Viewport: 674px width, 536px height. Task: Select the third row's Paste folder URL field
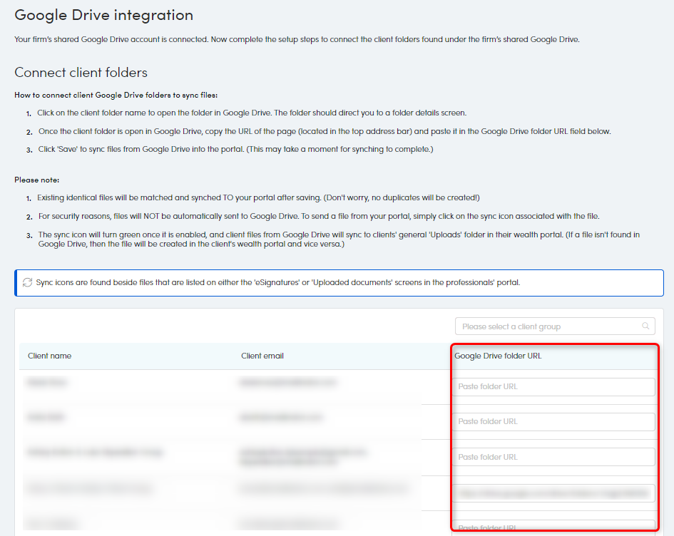(553, 457)
